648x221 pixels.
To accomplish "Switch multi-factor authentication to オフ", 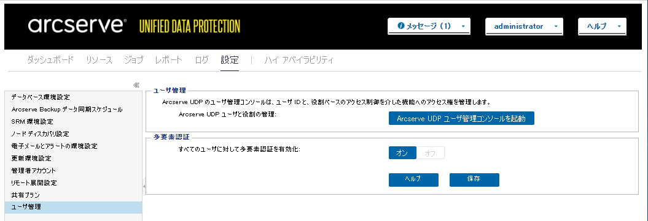I will coord(430,153).
